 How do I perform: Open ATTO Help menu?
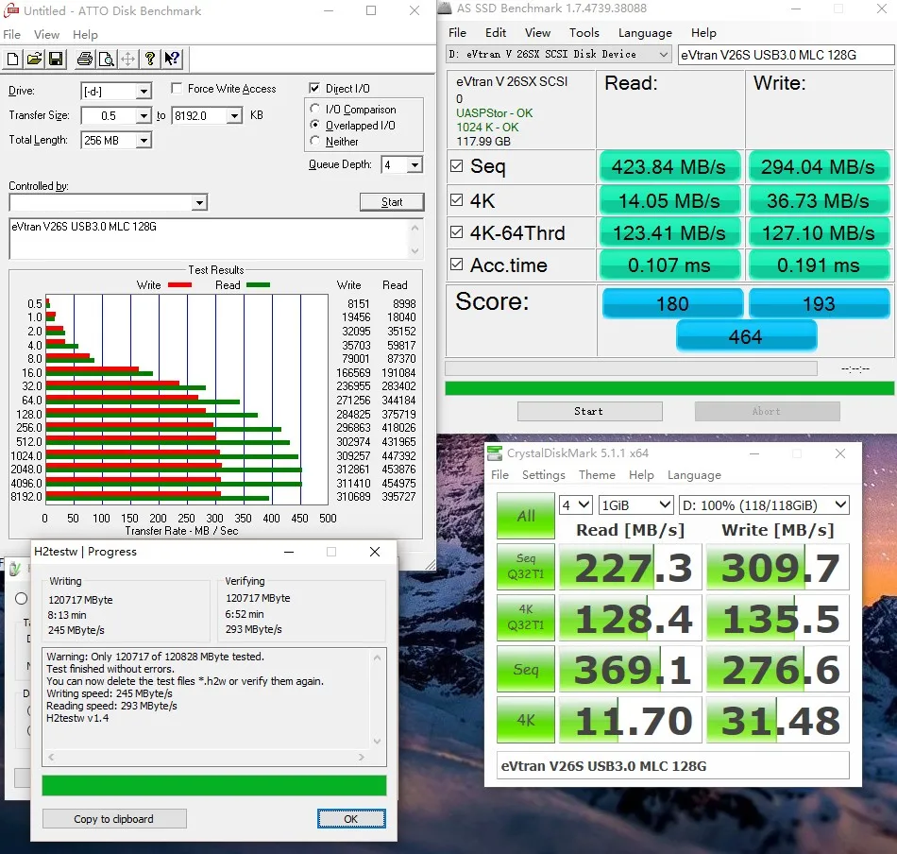[85, 34]
